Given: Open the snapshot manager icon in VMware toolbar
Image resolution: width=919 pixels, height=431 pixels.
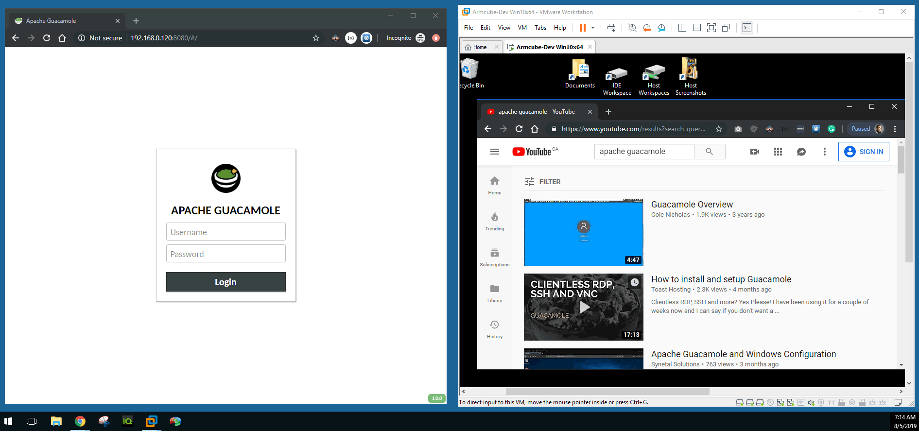Looking at the screenshot, I should click(661, 28).
